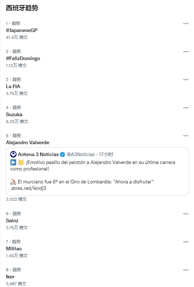Open the embedded Antena 3 tweet card
The image size is (194, 287).
point(97,171)
